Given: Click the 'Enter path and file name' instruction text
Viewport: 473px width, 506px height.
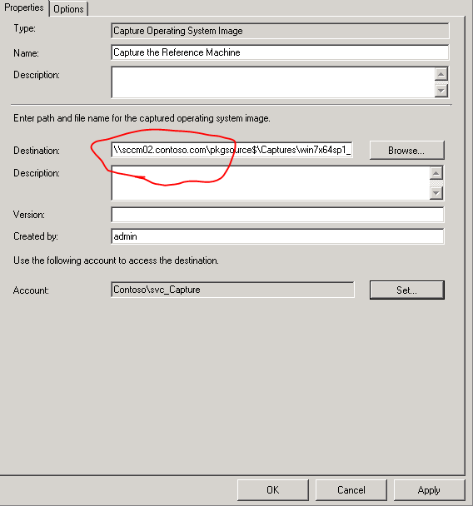Looking at the screenshot, I should 142,118.
